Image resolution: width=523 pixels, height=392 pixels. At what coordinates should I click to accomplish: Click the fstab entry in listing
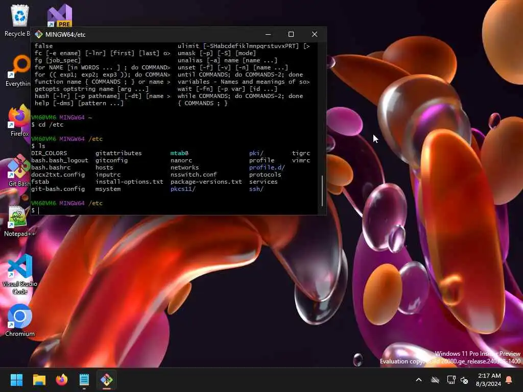pos(40,182)
